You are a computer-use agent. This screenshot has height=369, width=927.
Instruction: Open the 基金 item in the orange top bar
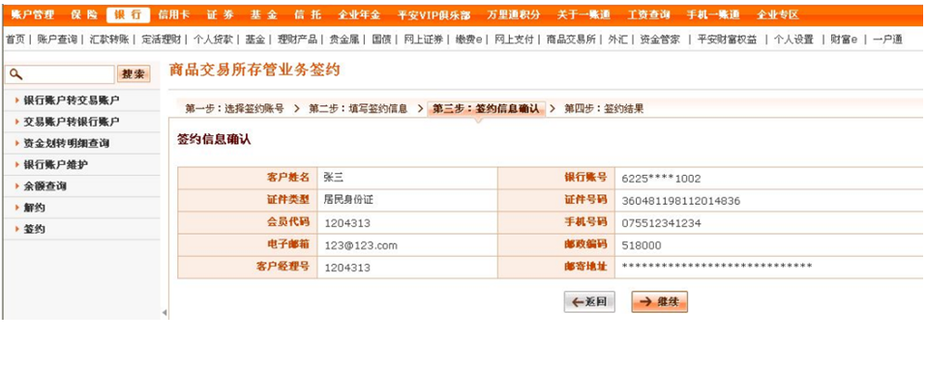[x=263, y=14]
